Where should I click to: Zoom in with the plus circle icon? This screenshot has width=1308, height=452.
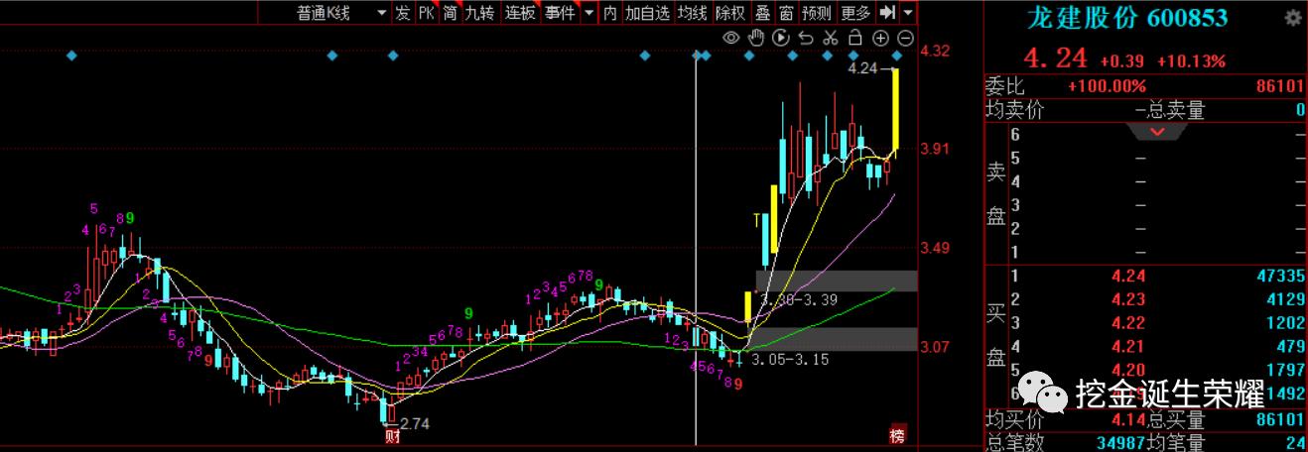[x=880, y=38]
